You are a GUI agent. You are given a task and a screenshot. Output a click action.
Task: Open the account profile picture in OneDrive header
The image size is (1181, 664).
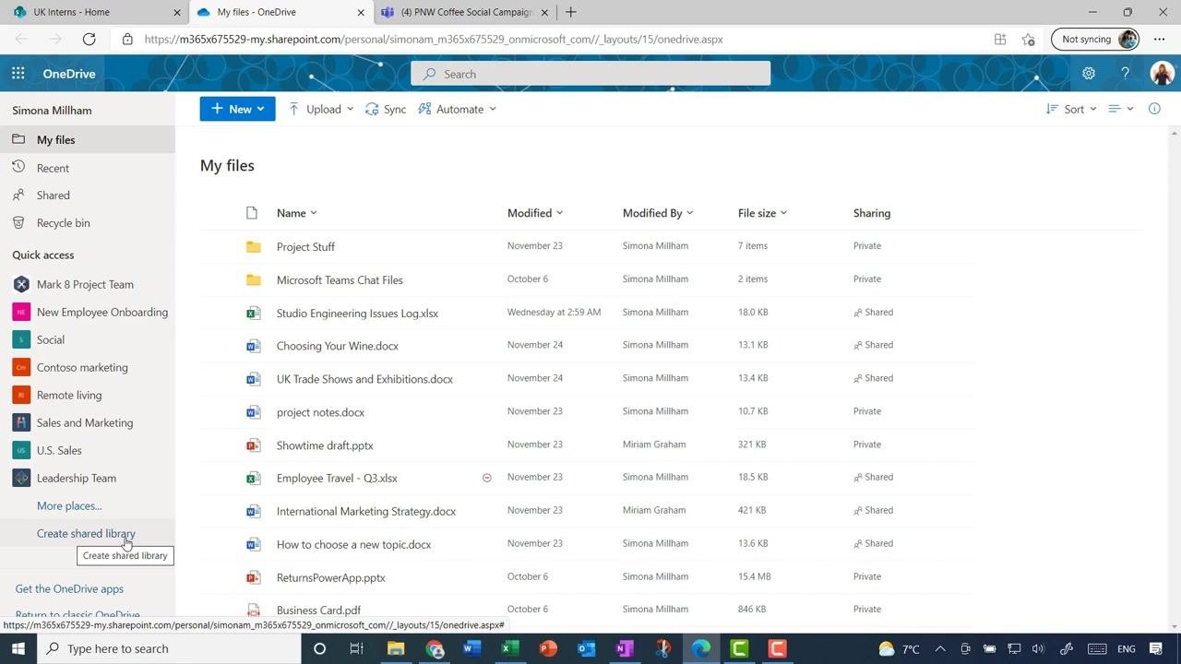(1162, 74)
